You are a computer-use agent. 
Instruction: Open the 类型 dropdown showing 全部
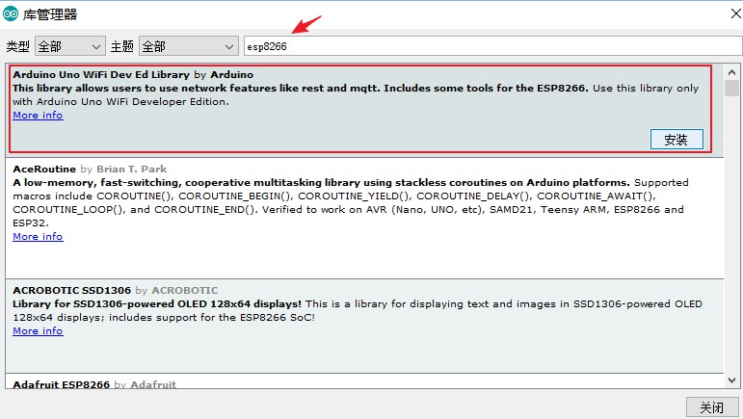coord(70,46)
